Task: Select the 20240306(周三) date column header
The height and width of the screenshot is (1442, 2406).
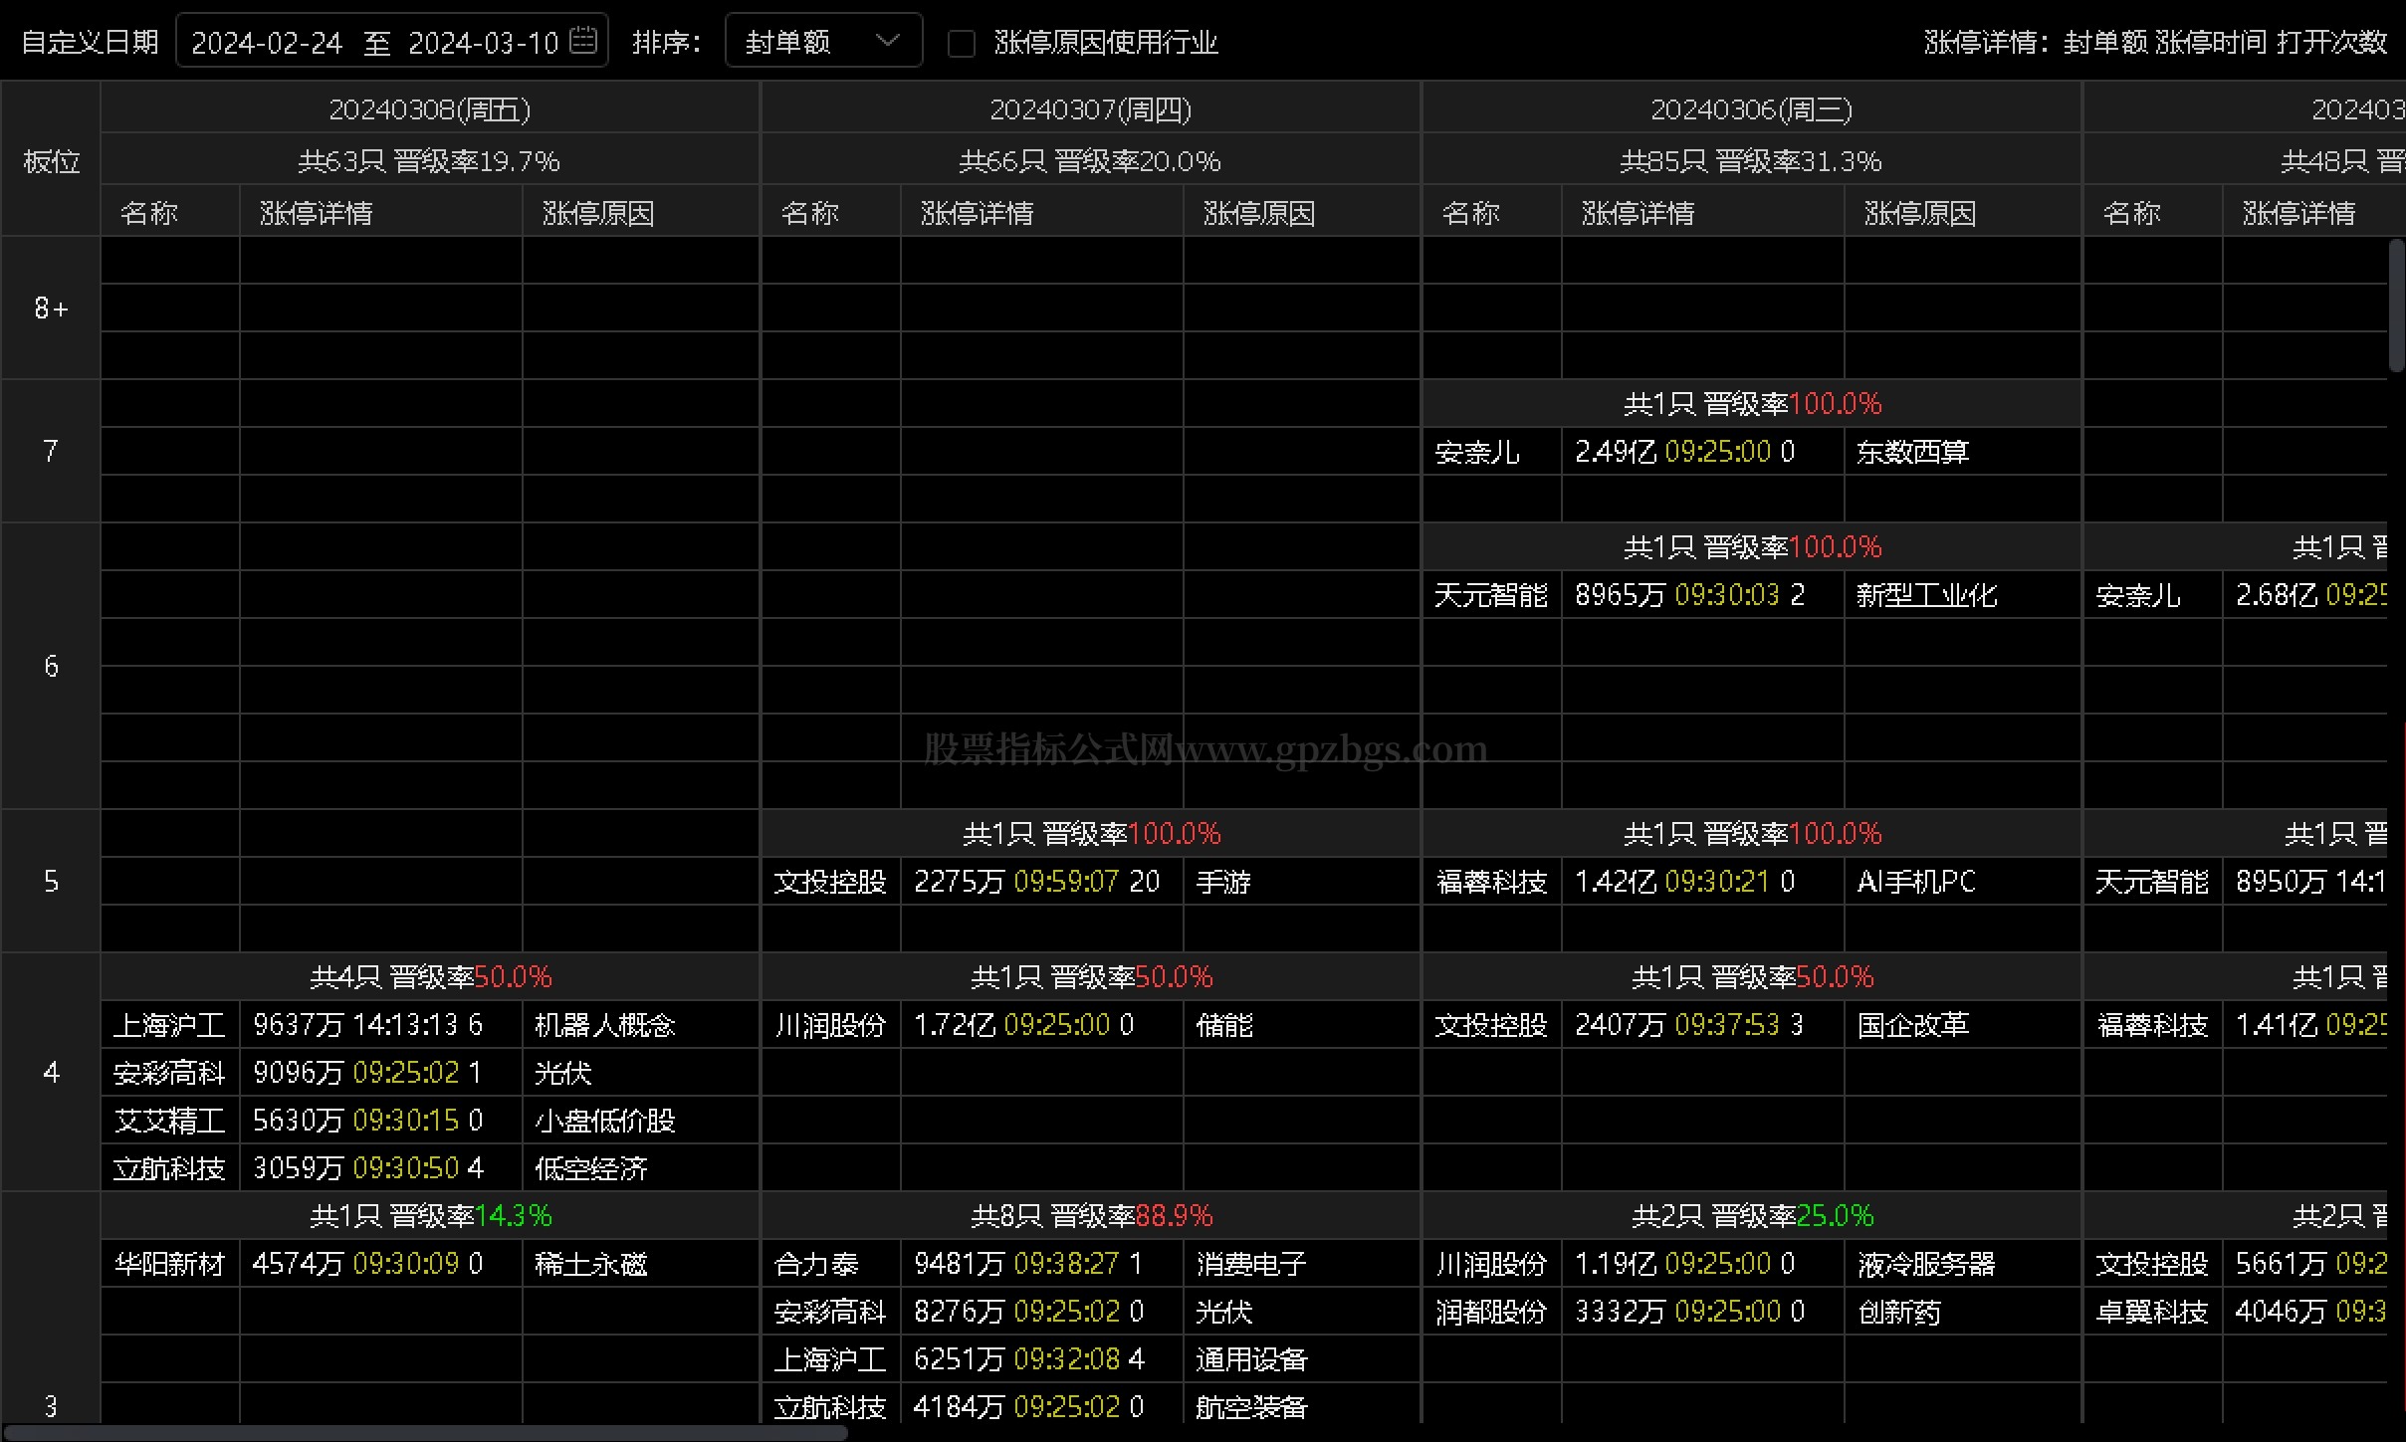Action: [1752, 108]
